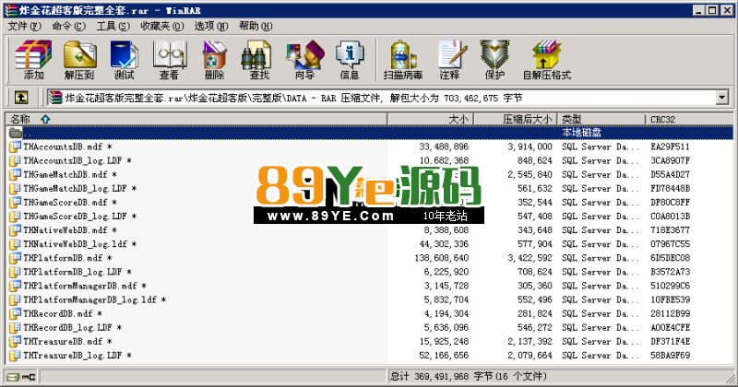Go up one folder level button
738x387 pixels.
[x=20, y=98]
